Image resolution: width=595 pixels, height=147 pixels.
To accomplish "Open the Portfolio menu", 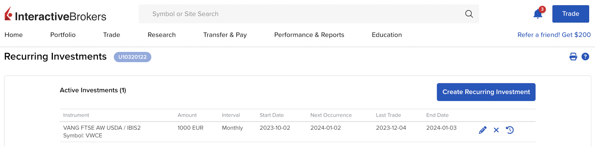I will [x=63, y=35].
